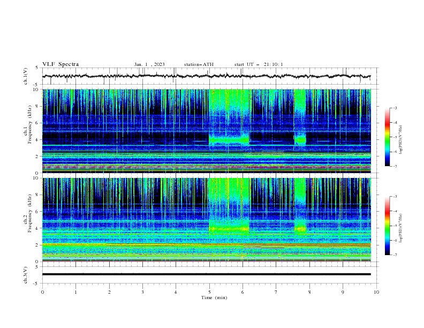Image resolution: width=424 pixels, height=328 pixels.
Task: Click the "ch.1(V)" waveform axis label
Action: pos(26,76)
